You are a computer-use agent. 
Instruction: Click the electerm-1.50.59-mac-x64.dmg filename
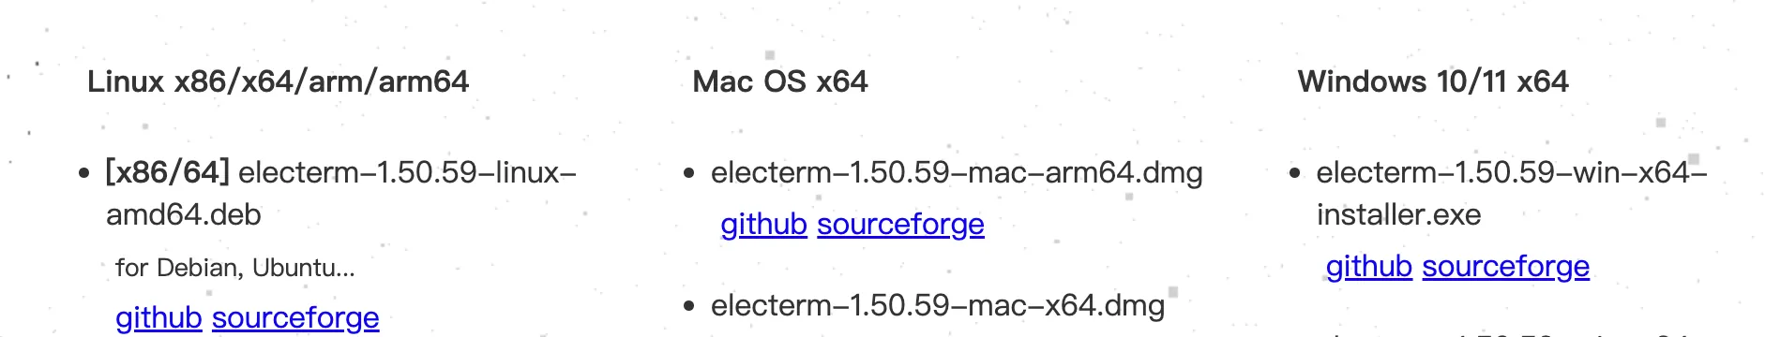coord(938,305)
